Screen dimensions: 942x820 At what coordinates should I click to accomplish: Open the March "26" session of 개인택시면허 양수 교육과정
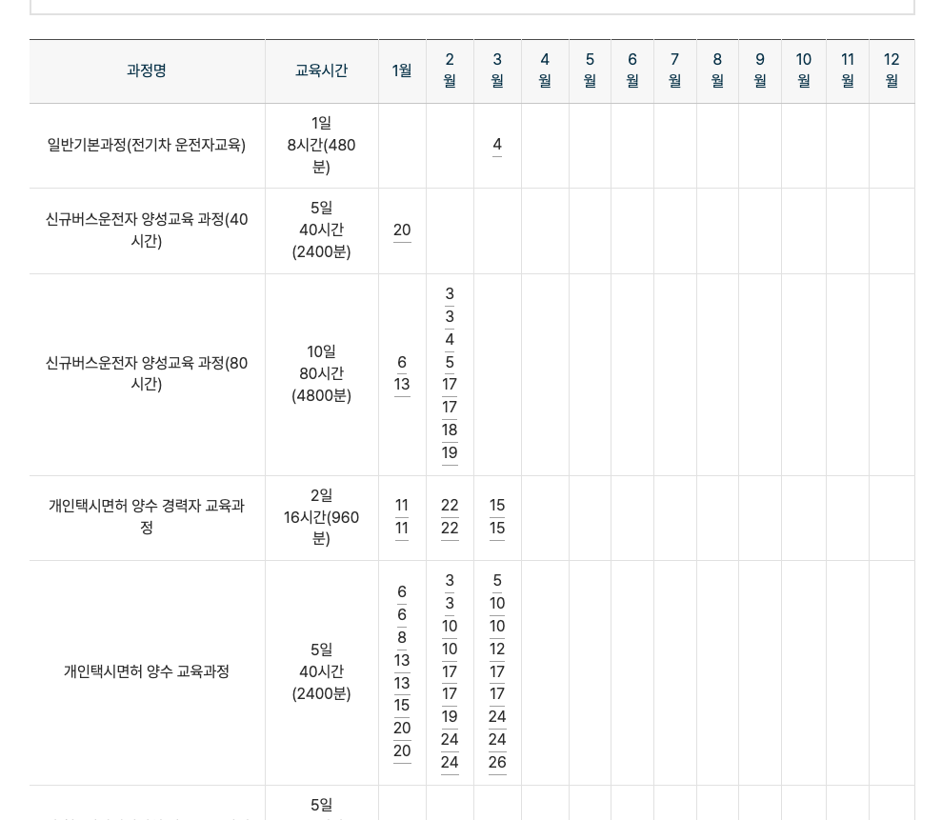tap(497, 763)
